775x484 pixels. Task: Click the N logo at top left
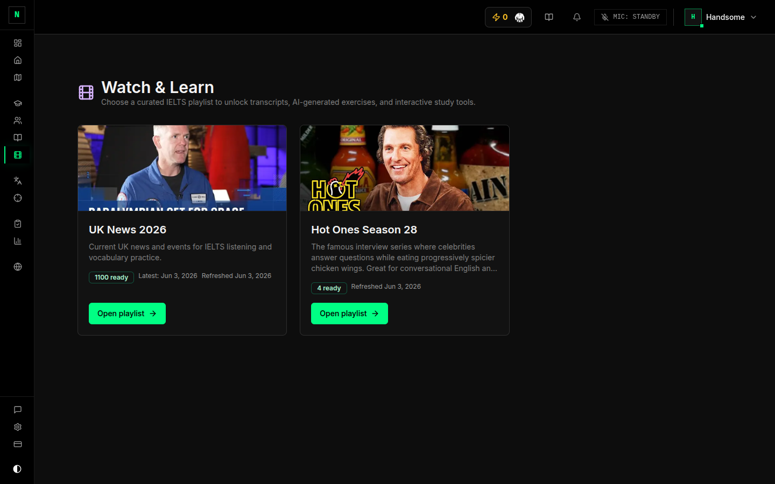coord(17,15)
